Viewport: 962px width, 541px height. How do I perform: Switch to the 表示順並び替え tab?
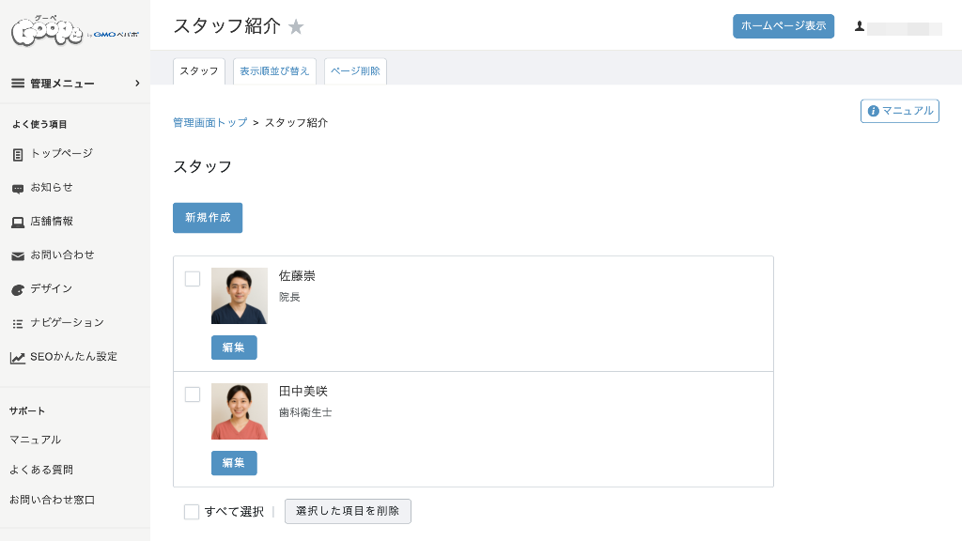274,71
